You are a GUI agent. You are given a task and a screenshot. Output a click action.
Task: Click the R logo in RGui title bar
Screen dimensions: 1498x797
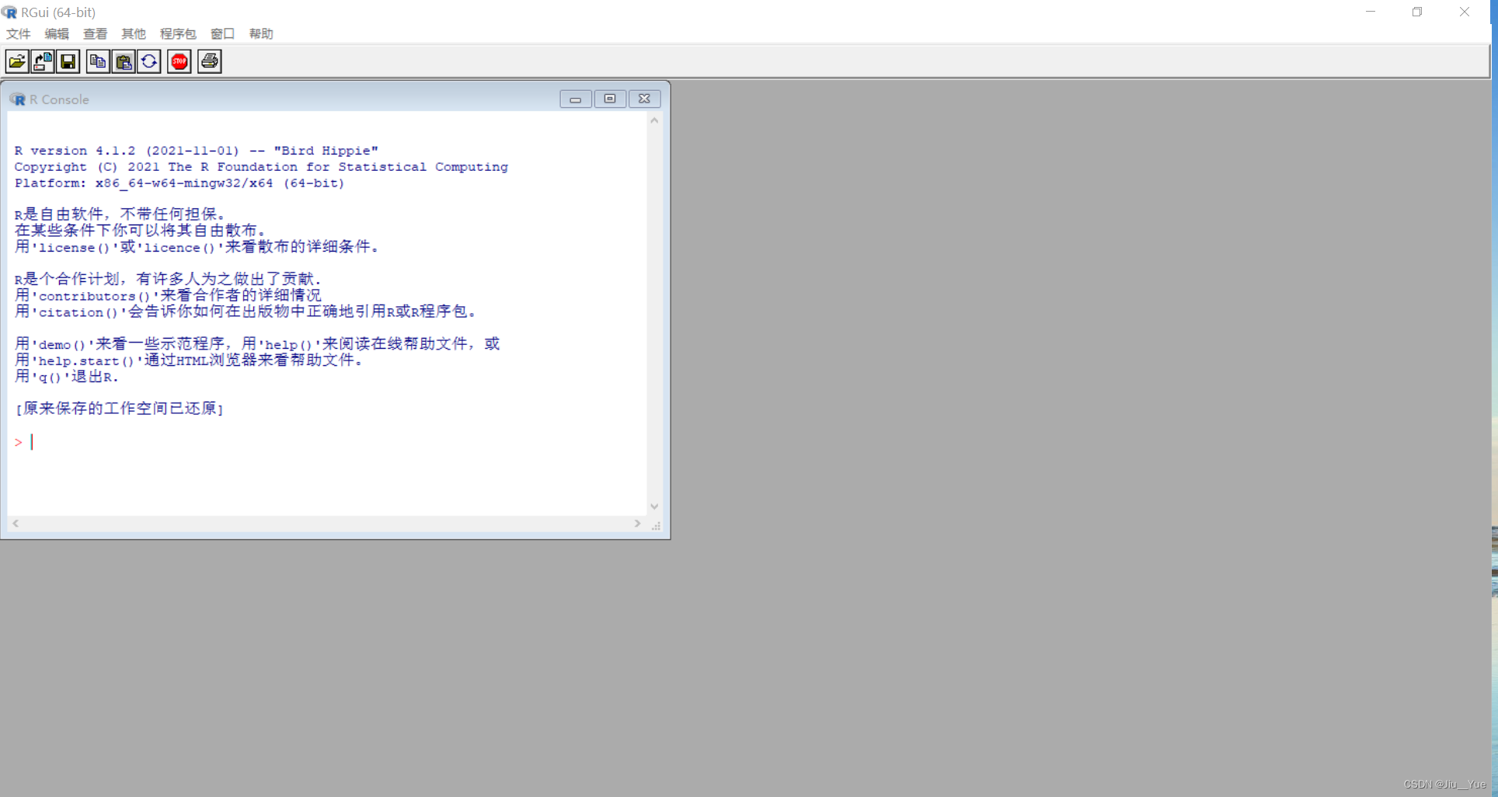coord(9,12)
